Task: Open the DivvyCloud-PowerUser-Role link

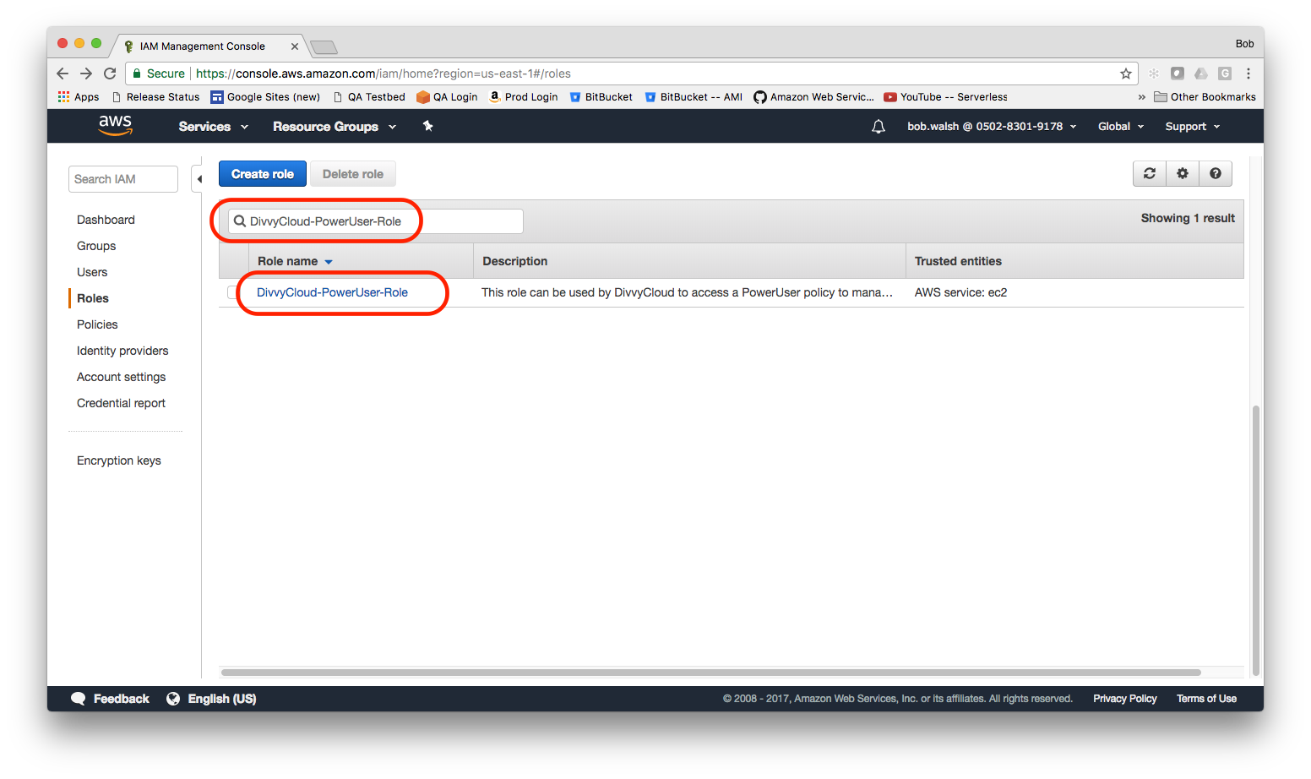Action: (x=332, y=292)
